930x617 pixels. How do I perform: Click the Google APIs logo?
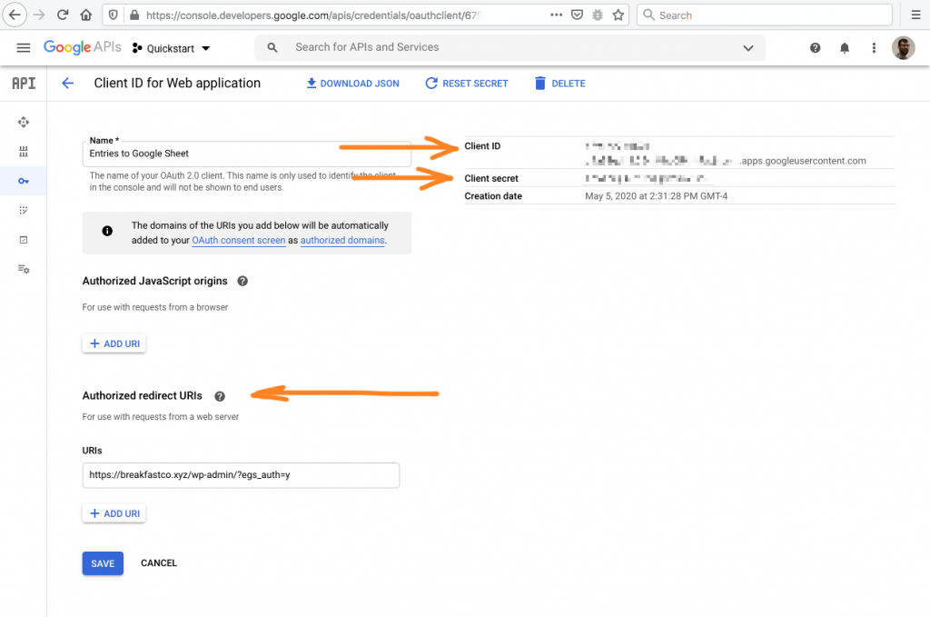point(82,47)
